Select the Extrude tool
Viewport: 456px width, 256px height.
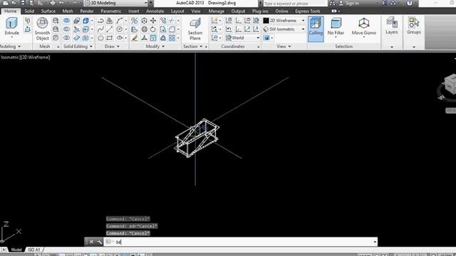[x=11, y=26]
